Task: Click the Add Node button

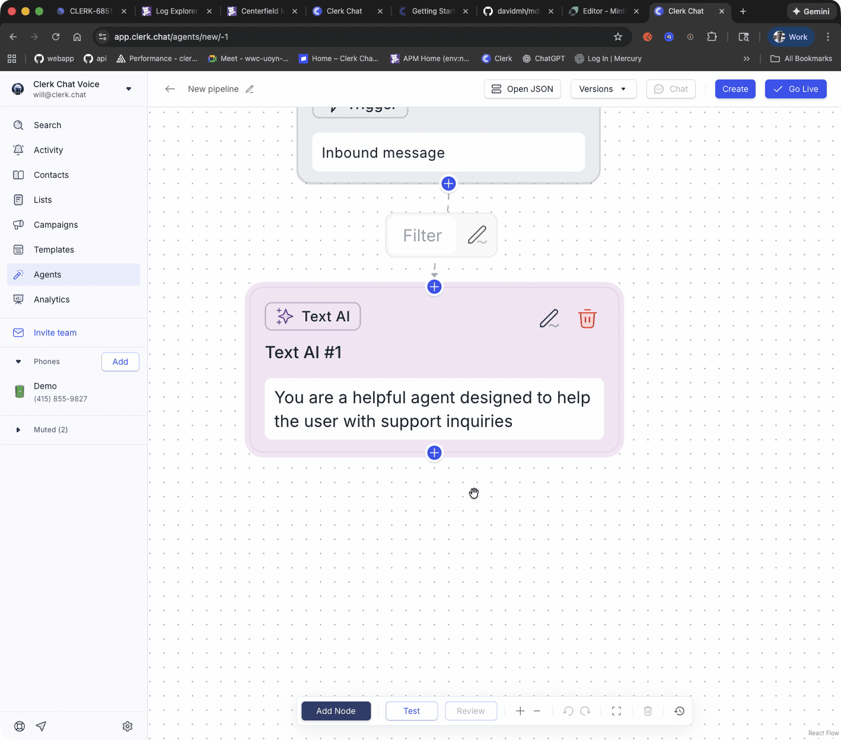Action: coord(336,711)
